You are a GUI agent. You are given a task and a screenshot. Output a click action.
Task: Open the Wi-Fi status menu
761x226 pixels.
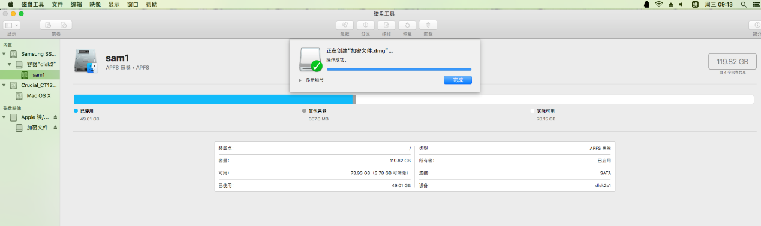click(658, 4)
